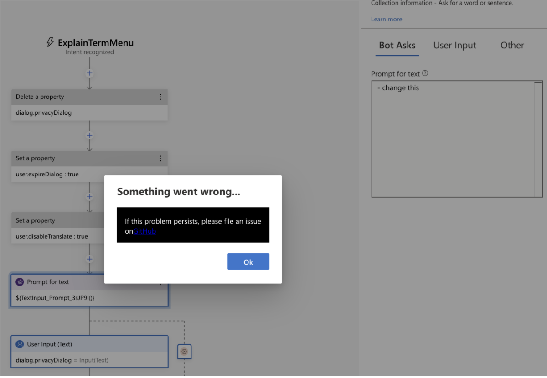547x378 pixels.
Task: Click the plus icon below Delete a property
Action: (89, 135)
